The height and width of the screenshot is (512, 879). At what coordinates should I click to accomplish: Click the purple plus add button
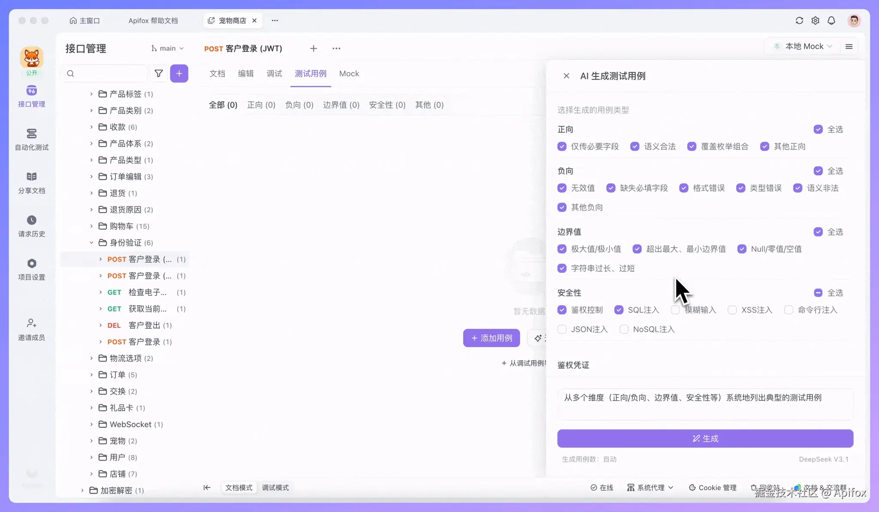pos(179,74)
